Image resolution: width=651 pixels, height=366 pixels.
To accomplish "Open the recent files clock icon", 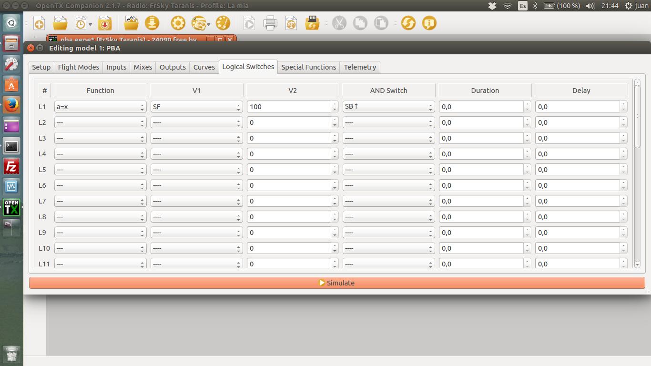I will [x=81, y=23].
